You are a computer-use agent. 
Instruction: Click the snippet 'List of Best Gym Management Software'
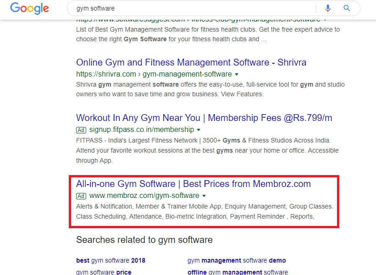click(208, 34)
